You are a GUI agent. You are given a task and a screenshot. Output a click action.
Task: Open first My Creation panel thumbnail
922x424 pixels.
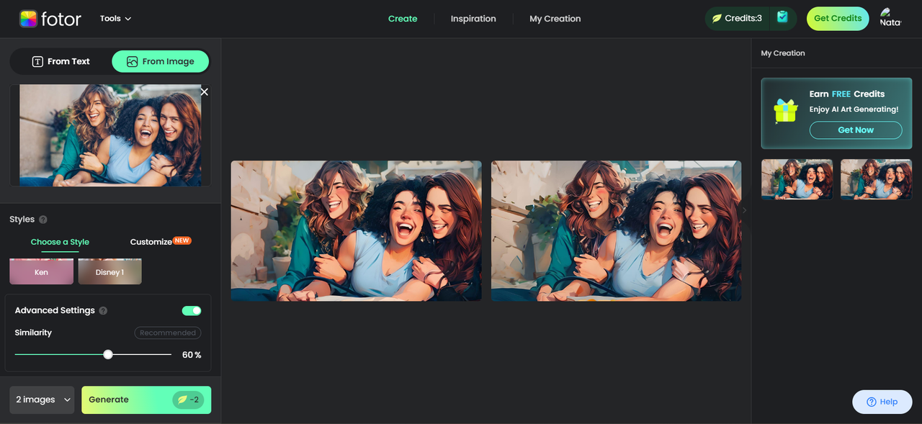(x=797, y=179)
